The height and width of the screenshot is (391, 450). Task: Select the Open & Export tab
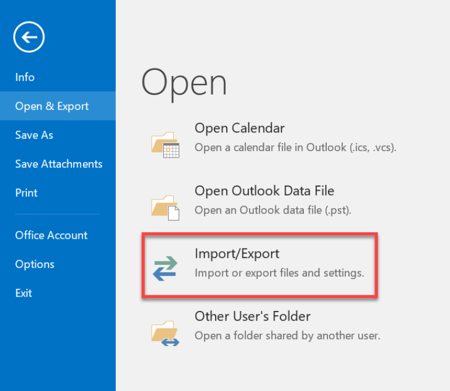click(x=58, y=106)
